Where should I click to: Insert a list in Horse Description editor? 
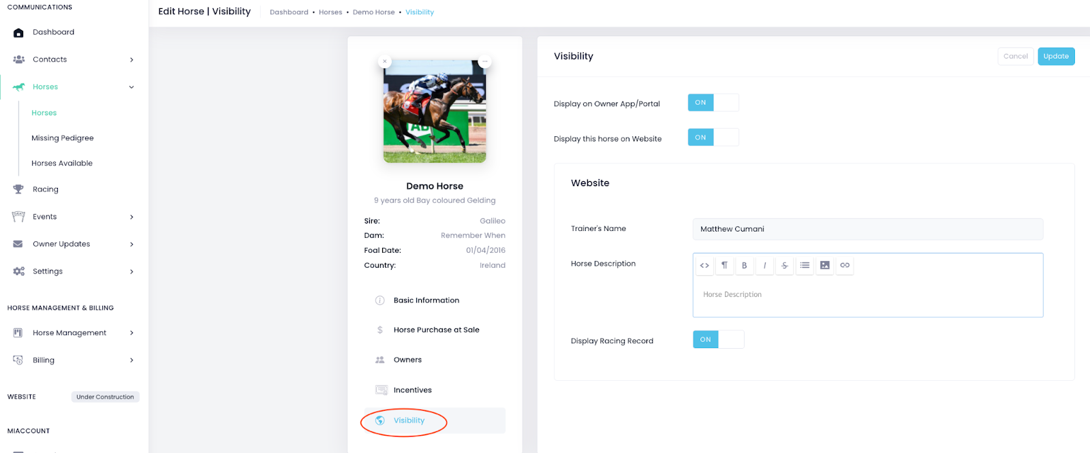pos(805,266)
